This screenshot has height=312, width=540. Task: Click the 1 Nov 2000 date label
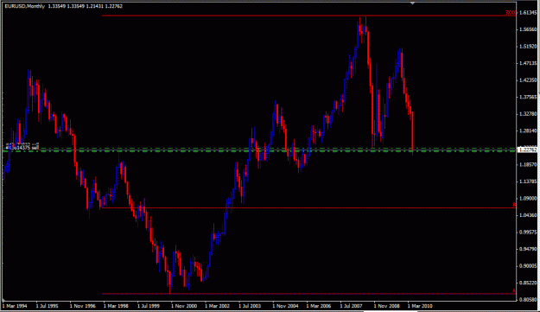(183, 306)
